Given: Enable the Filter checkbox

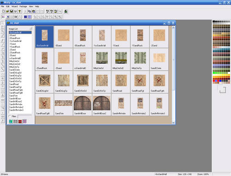Looking at the screenshot, I should click(10, 116).
